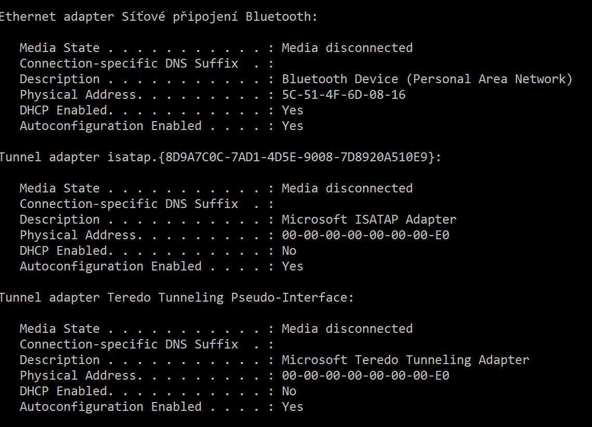Select Autoconfiguration Enabled "Yes" in the isatap section
The image size is (592, 427).
(292, 266)
